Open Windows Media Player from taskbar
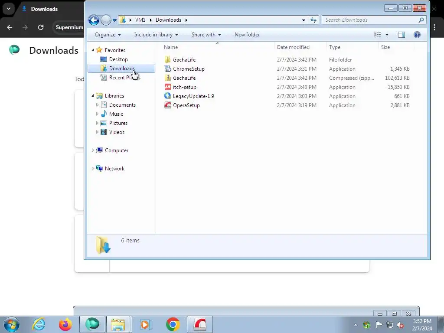444x333 pixels. (x=146, y=324)
